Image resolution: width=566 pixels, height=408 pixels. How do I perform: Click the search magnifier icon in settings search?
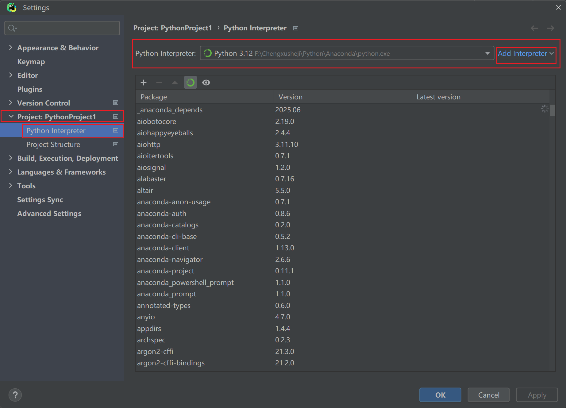[12, 28]
